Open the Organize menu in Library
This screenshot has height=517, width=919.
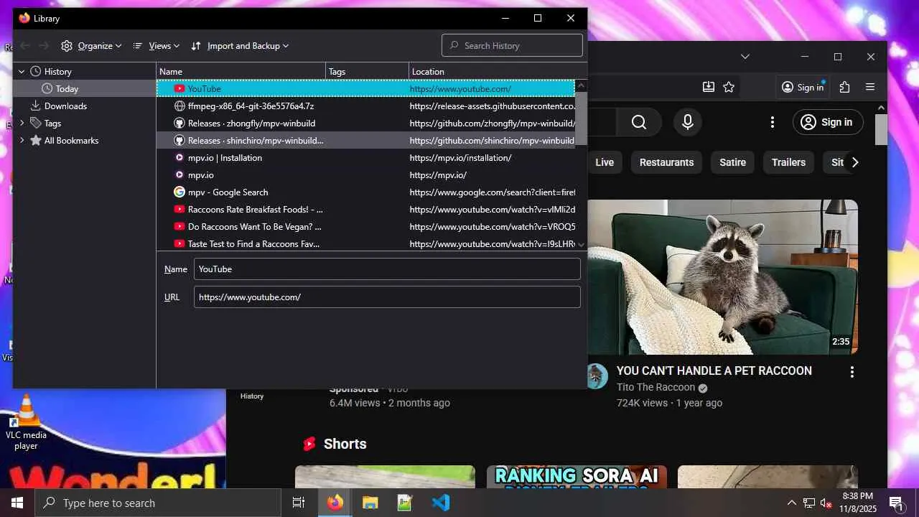click(x=91, y=46)
